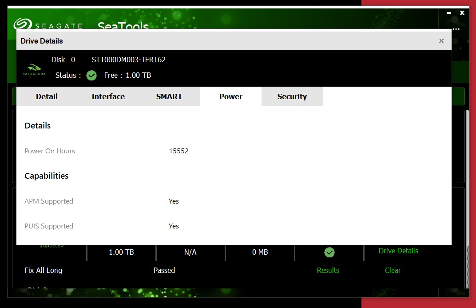Screen dimensions: 476x308
Task: Click the Power On Hours value 15552
Action: [178, 151]
